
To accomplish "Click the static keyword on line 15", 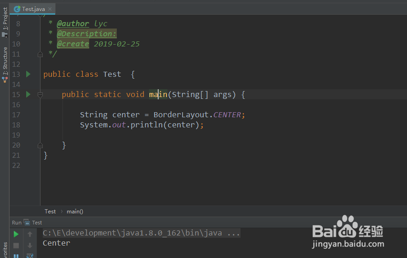I will click(x=108, y=94).
